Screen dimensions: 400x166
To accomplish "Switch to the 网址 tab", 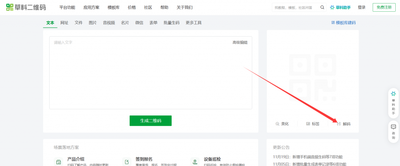I will (64, 23).
